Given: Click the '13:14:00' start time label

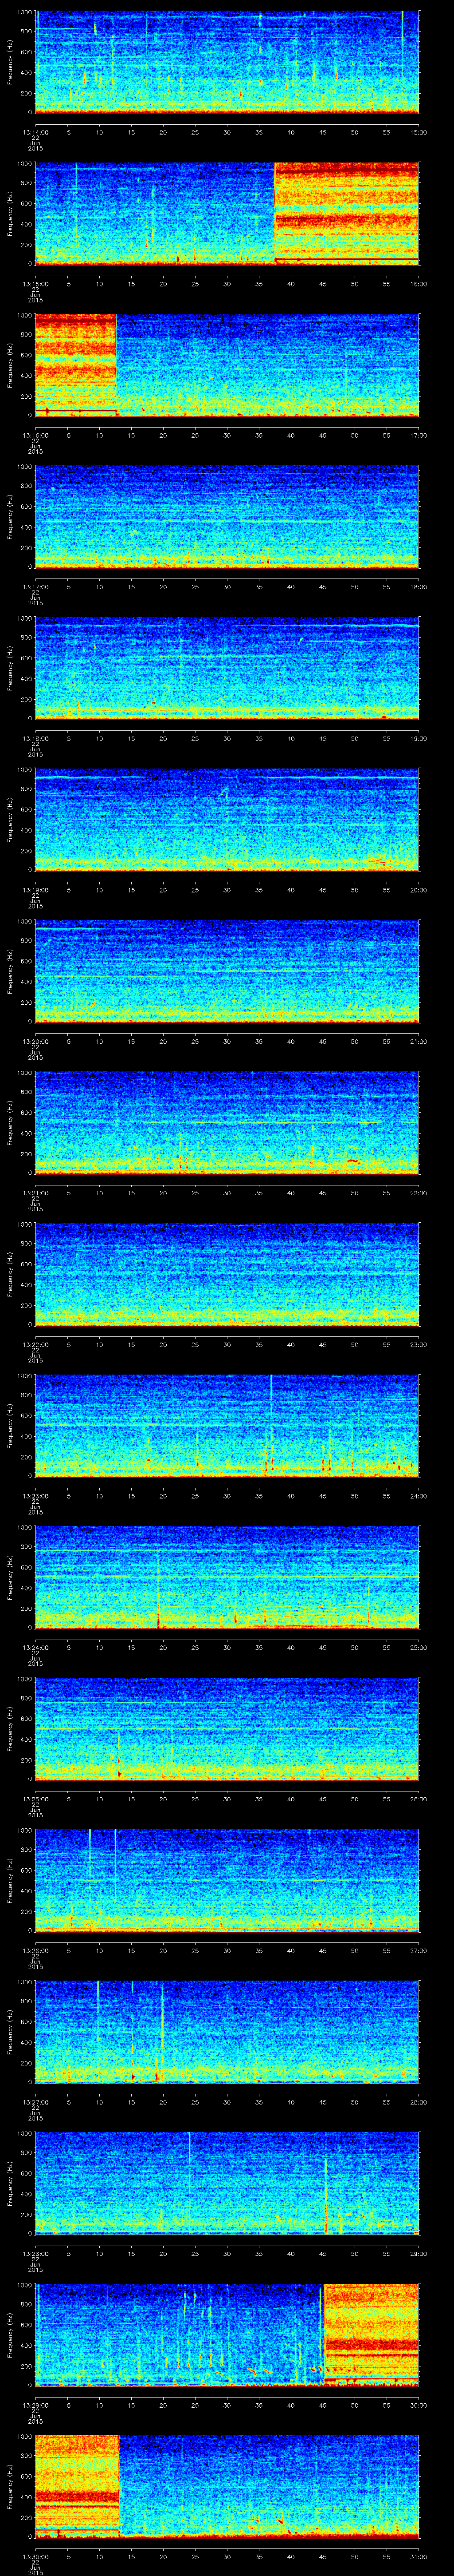Looking at the screenshot, I should coord(35,132).
